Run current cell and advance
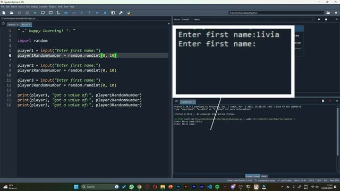Screen dimensions: 340x191 point(50,13)
